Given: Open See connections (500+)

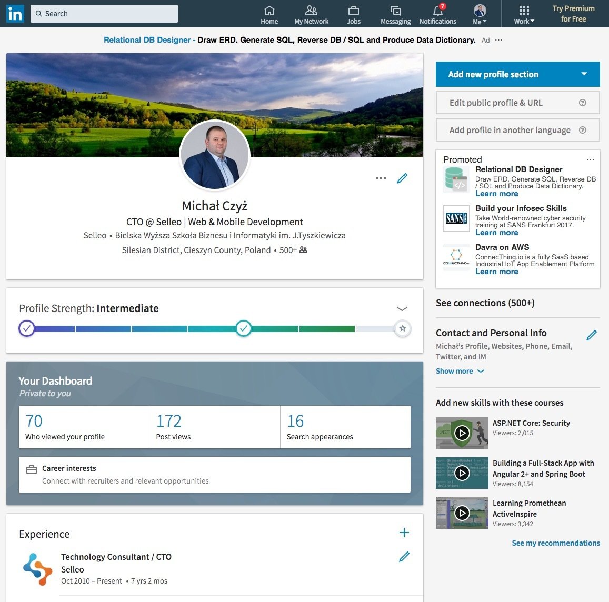Looking at the screenshot, I should pos(485,303).
